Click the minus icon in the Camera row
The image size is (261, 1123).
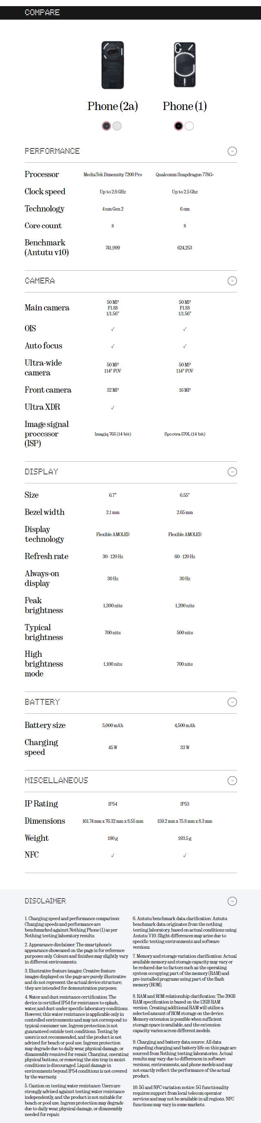[232, 281]
